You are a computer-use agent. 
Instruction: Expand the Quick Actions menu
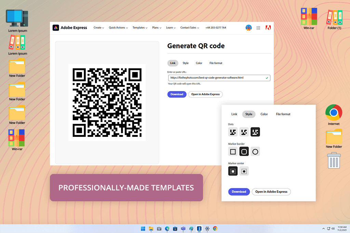(118, 28)
